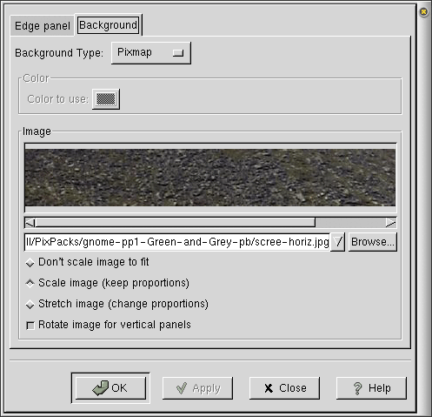
Task: Click the left scroll arrow under the image preview
Action: [x=30, y=223]
